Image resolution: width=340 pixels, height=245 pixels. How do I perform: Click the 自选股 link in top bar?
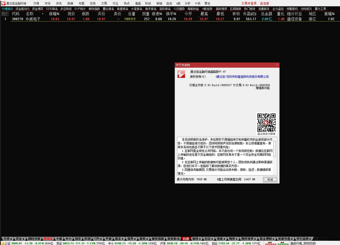[265, 3]
